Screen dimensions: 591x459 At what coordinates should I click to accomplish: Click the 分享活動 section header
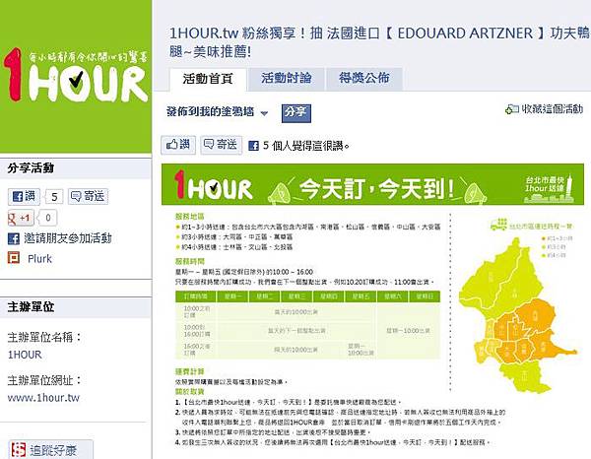click(x=76, y=168)
